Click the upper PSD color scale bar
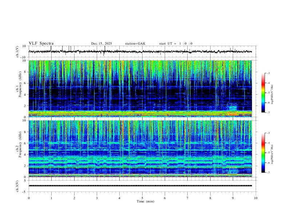Viewport: 288px width, 222px height. pyautogui.click(x=263, y=93)
